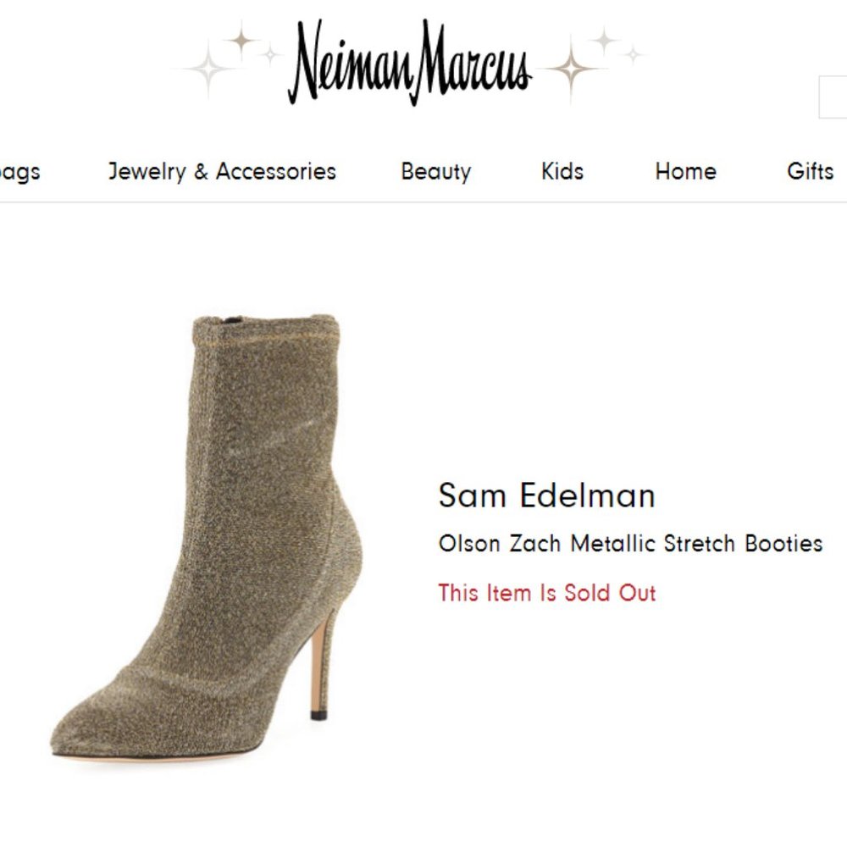The height and width of the screenshot is (847, 847).
Task: Select the navigation bar divider line
Action: click(x=423, y=202)
